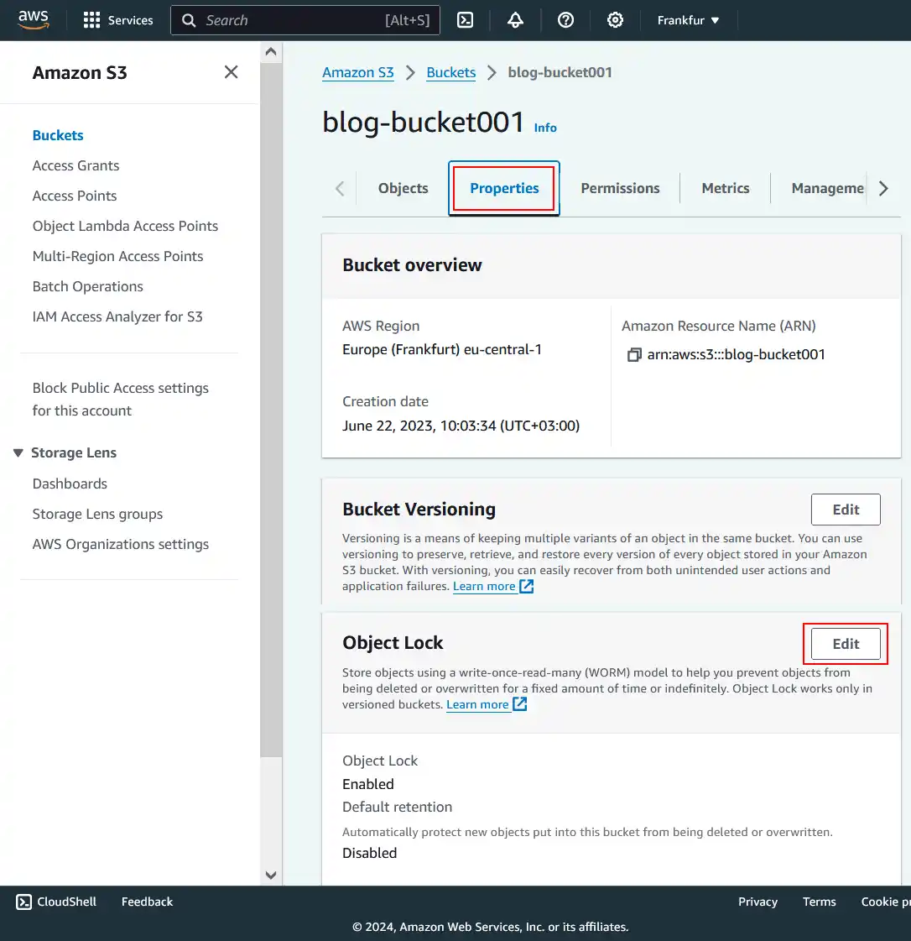Go to Amazon S3 breadcrumb link
The image size is (911, 941).
coord(358,73)
